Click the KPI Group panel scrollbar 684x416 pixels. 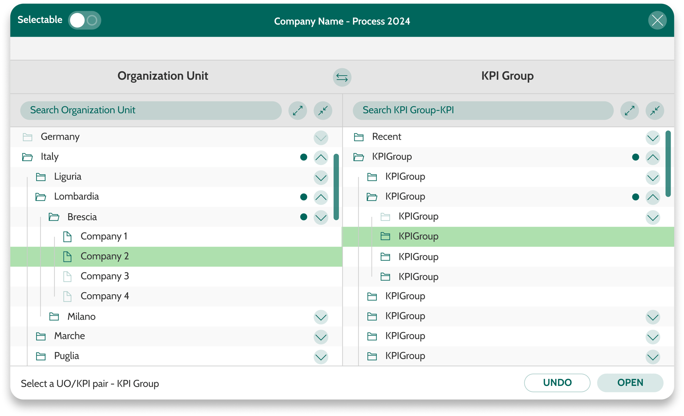click(x=668, y=164)
